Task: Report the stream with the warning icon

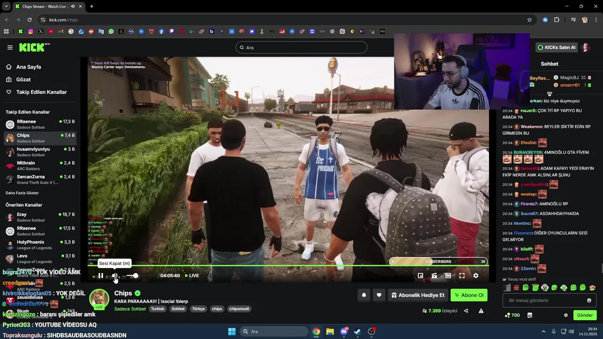Action: 481,311
